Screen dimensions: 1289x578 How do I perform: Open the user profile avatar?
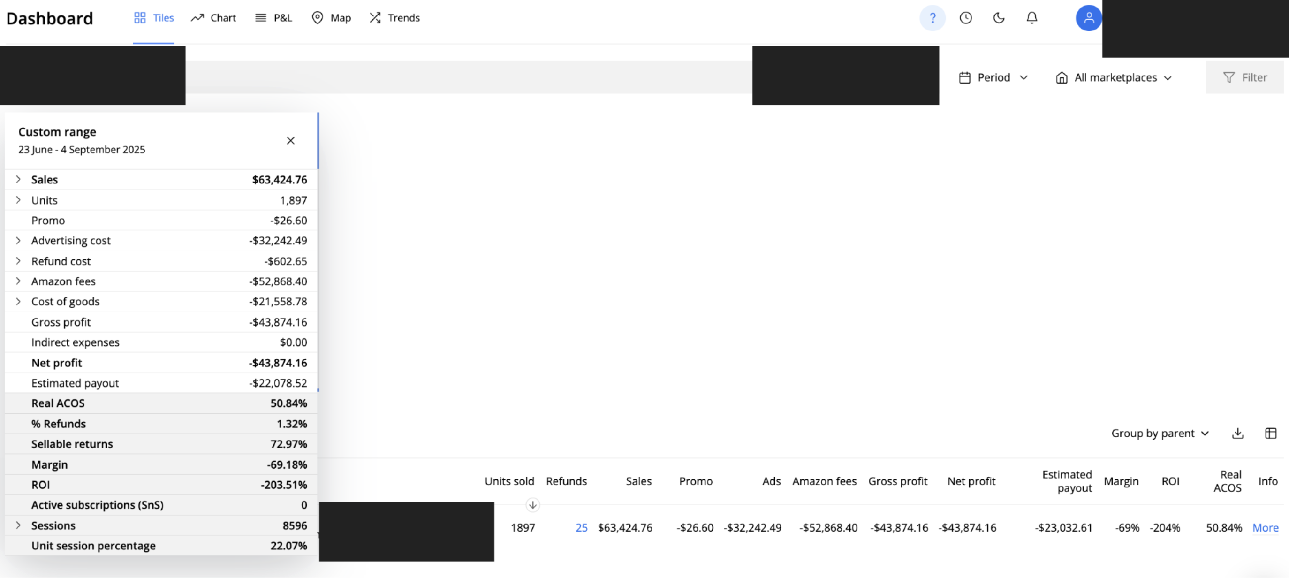1088,18
